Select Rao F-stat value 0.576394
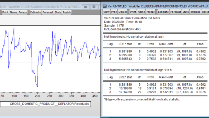 click(166, 88)
